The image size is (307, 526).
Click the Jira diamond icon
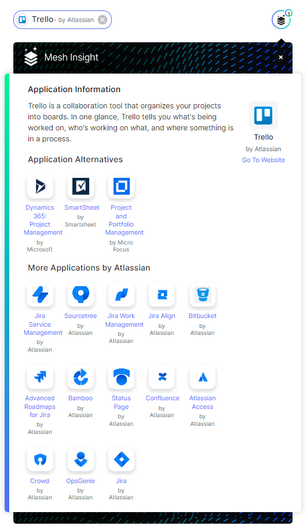[121, 459]
